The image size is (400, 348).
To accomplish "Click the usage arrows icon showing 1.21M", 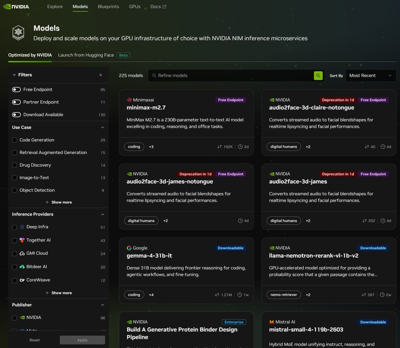I will 217,295.
